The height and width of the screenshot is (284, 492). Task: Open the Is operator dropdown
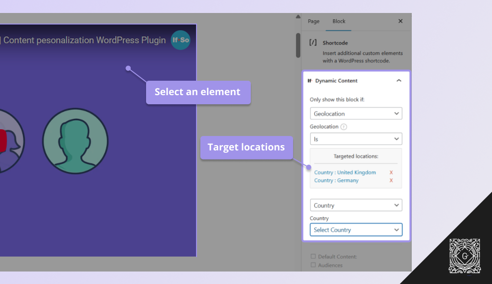click(356, 138)
